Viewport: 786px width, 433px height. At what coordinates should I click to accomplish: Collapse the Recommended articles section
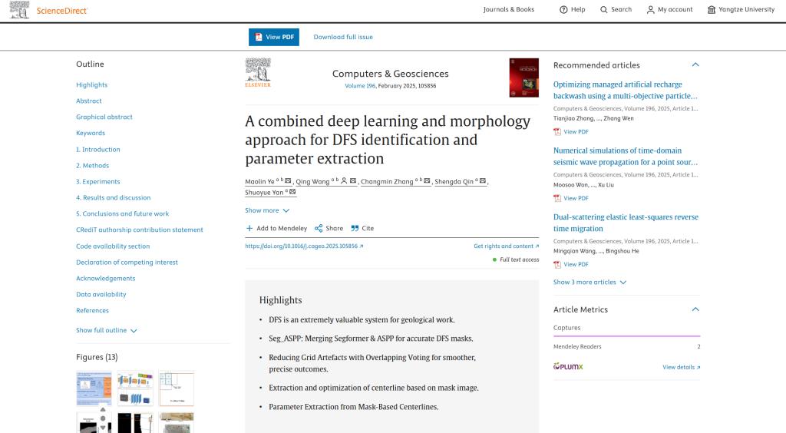[x=695, y=65]
